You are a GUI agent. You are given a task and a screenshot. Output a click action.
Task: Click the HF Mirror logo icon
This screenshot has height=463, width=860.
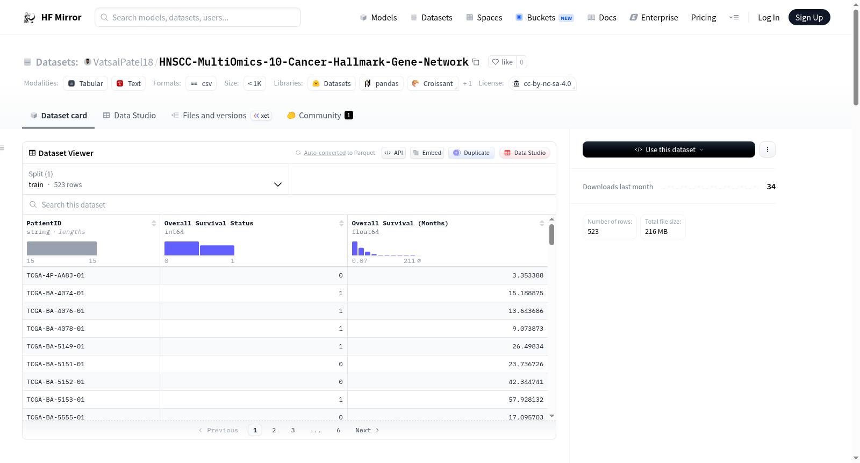(x=30, y=18)
